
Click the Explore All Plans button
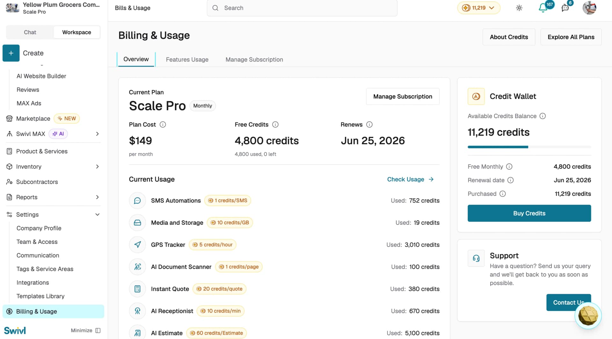(571, 37)
